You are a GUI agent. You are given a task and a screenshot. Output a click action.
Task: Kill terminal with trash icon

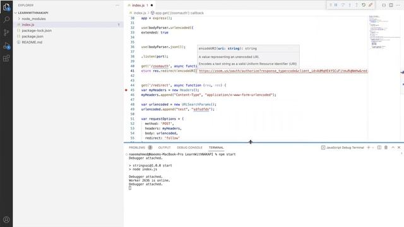[386, 148]
